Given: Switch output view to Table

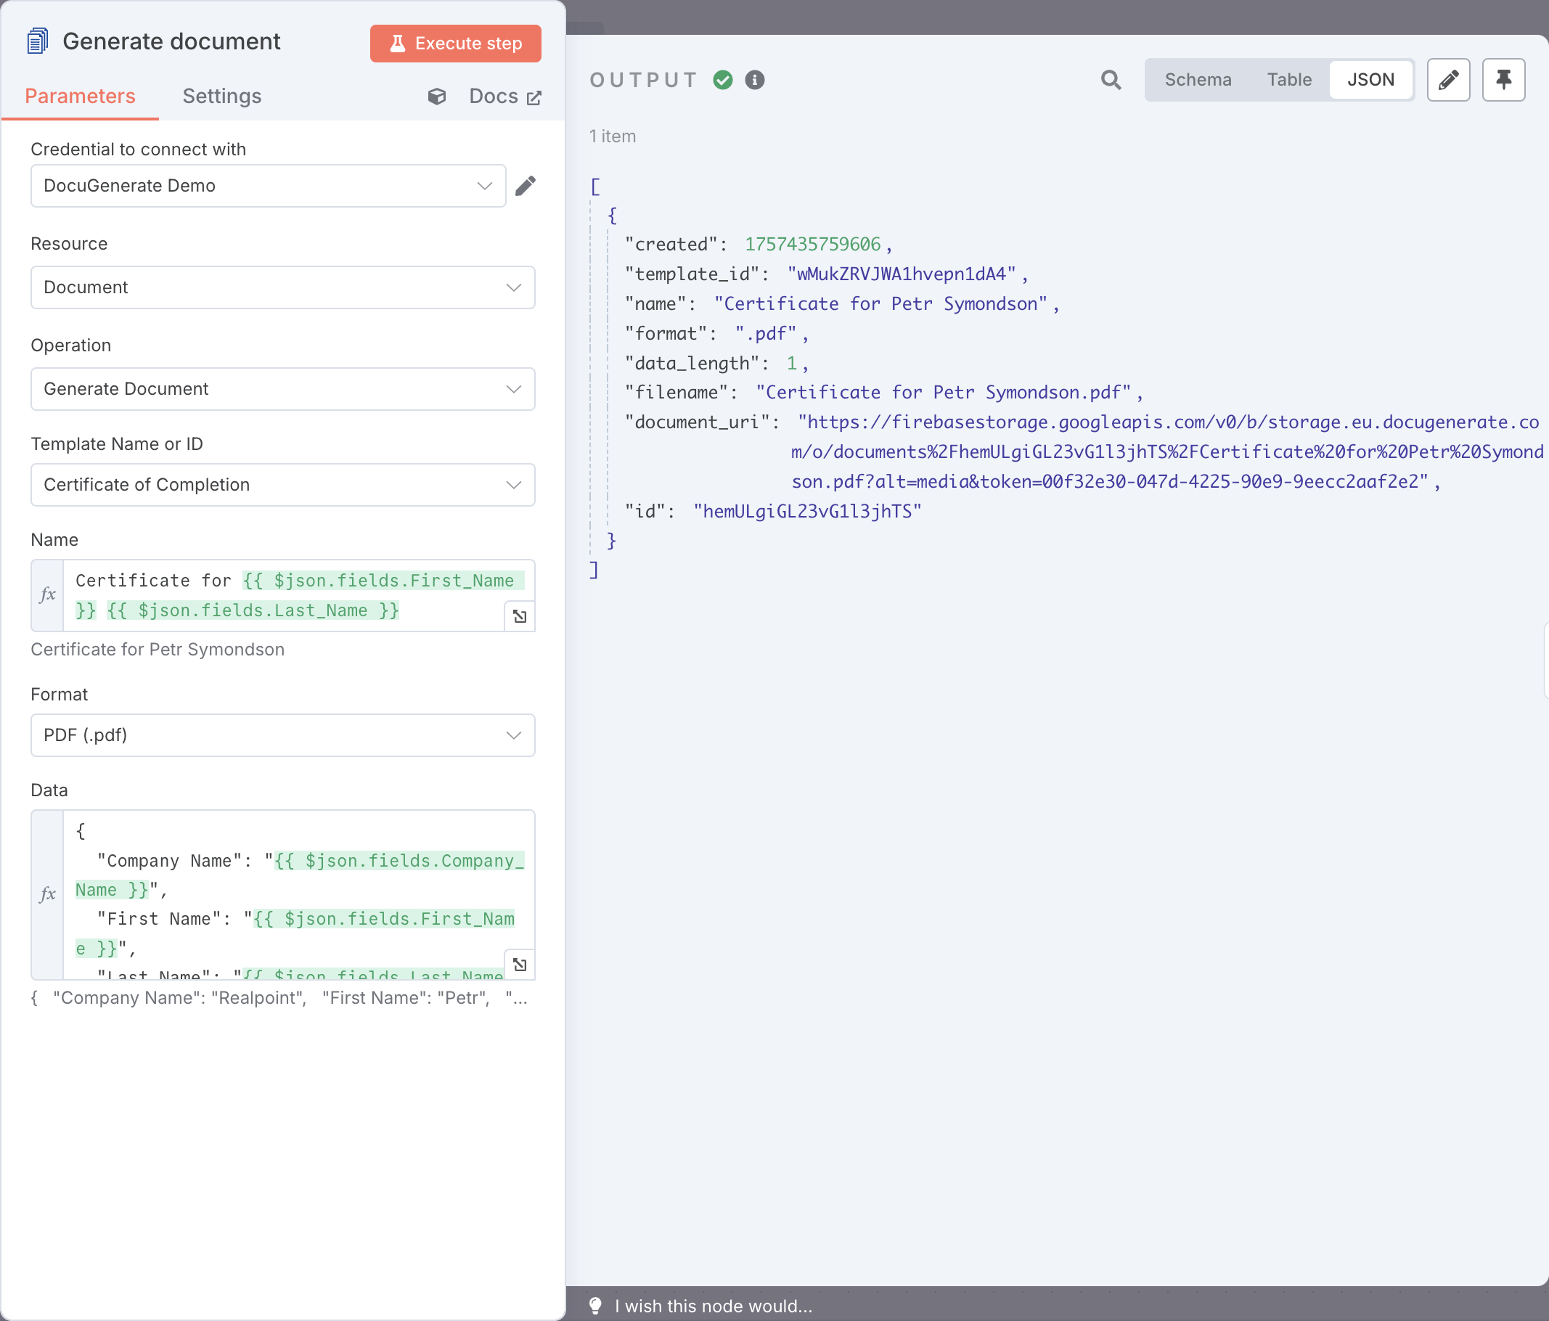Looking at the screenshot, I should pyautogui.click(x=1289, y=80).
